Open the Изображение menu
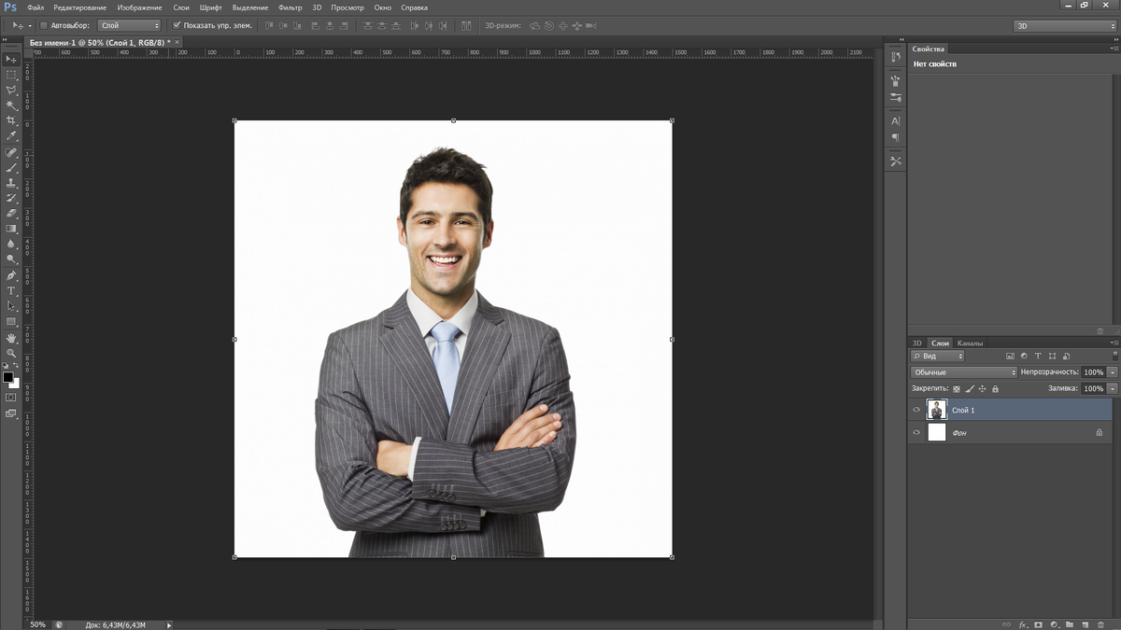 click(x=140, y=7)
